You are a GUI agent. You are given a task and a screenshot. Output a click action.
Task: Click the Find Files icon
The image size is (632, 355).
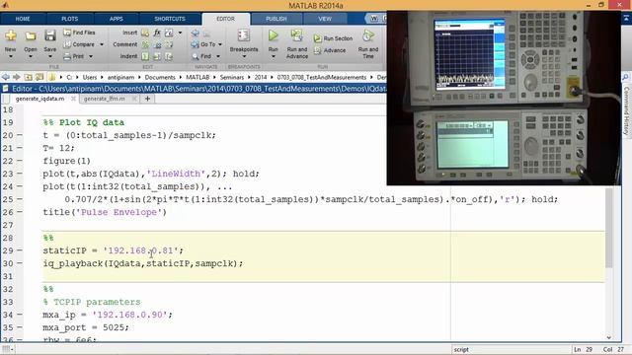click(x=67, y=33)
